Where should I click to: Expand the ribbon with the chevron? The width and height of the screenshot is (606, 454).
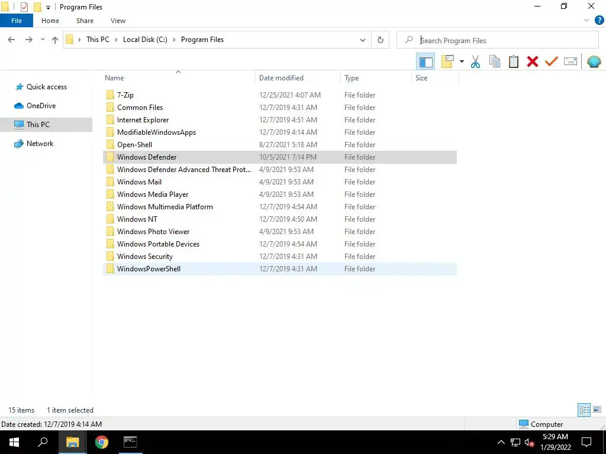coord(586,21)
